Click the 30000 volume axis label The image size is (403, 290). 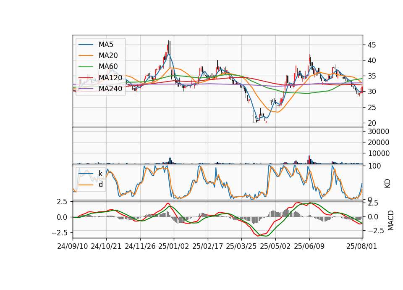tap(378, 132)
